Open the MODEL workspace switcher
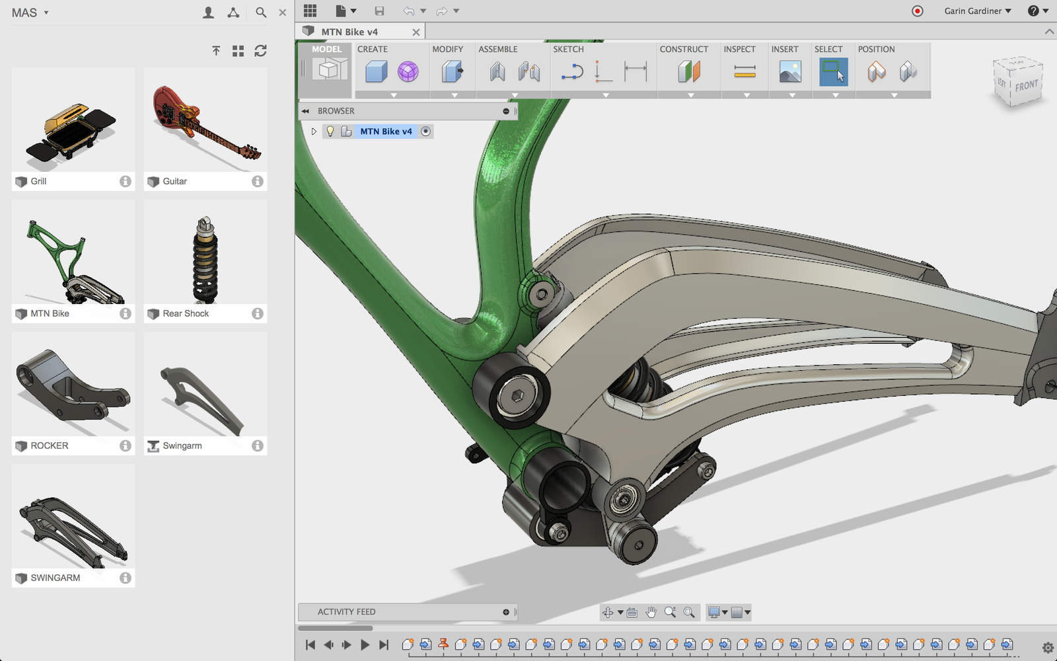 point(326,68)
